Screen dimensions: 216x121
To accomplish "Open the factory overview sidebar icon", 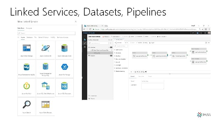I will (x=85, y=39).
